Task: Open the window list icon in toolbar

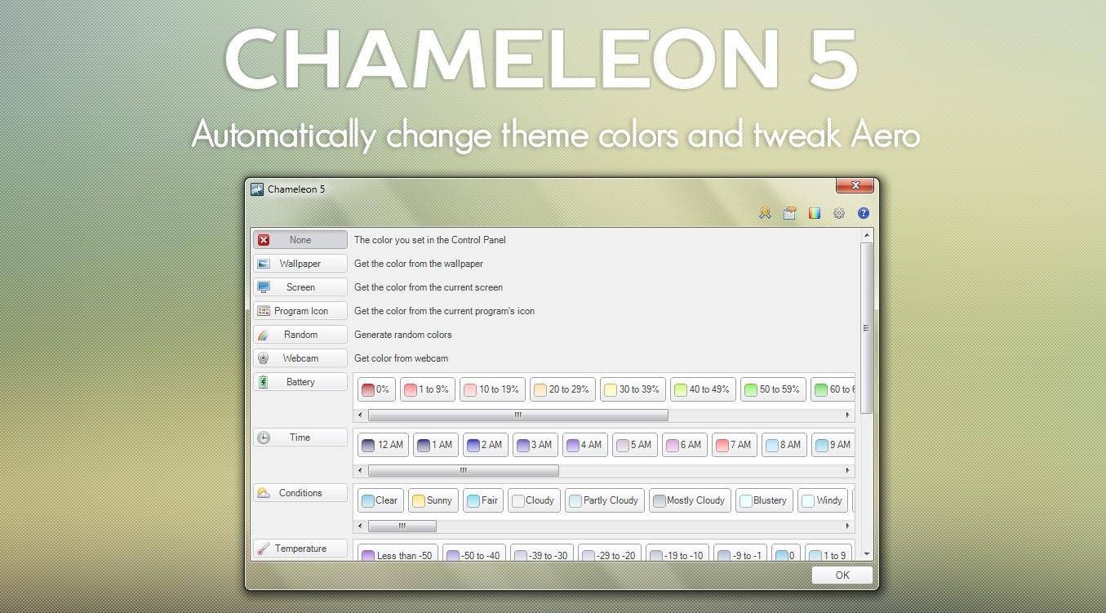Action: click(x=789, y=213)
